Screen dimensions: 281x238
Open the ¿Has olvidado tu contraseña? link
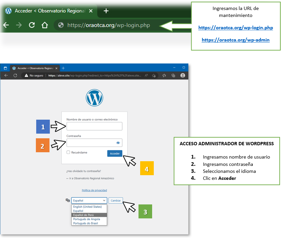[84, 171]
